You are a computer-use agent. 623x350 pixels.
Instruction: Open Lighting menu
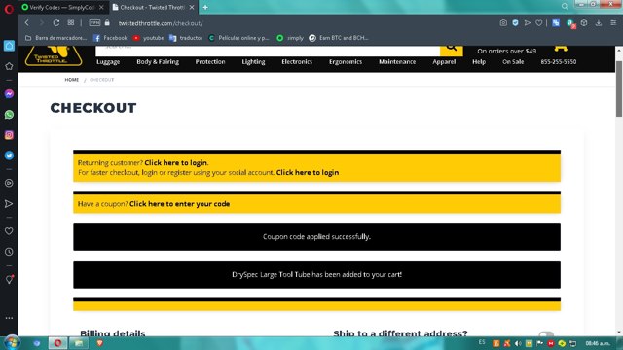coord(253,62)
